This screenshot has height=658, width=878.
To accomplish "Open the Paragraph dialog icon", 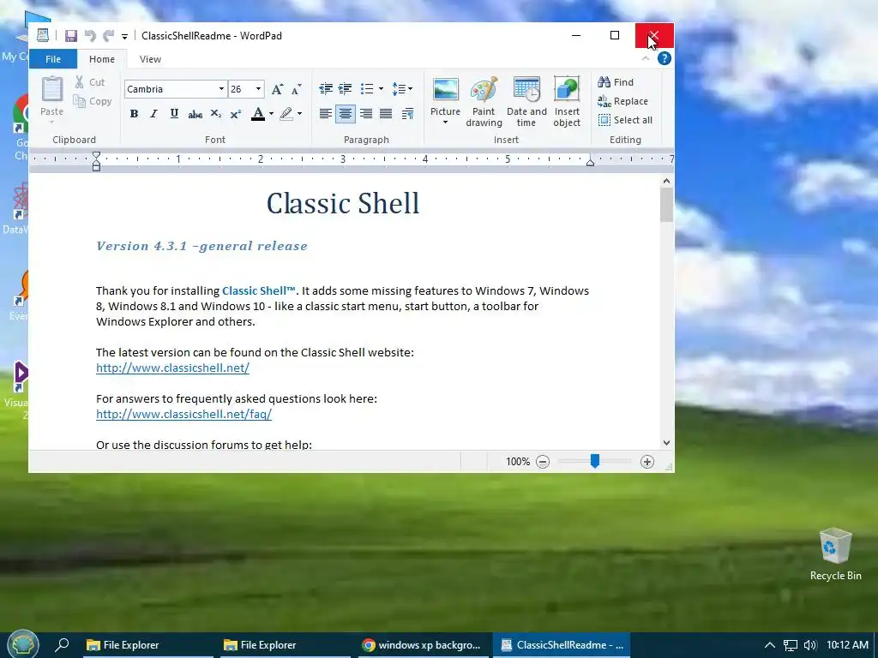I will tap(407, 114).
